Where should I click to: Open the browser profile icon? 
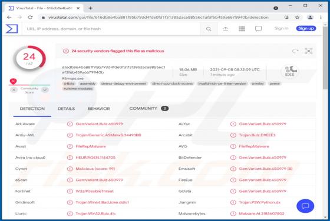310,18
